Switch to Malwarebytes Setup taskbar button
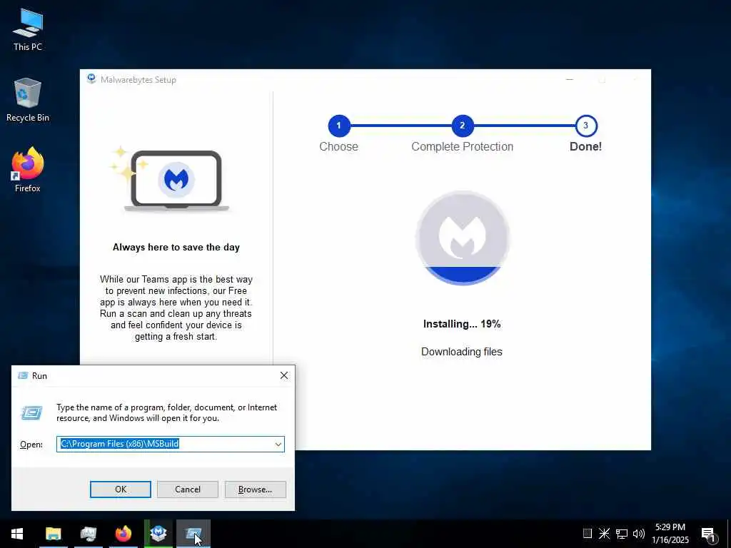Viewport: 731px width, 548px height. 158,534
